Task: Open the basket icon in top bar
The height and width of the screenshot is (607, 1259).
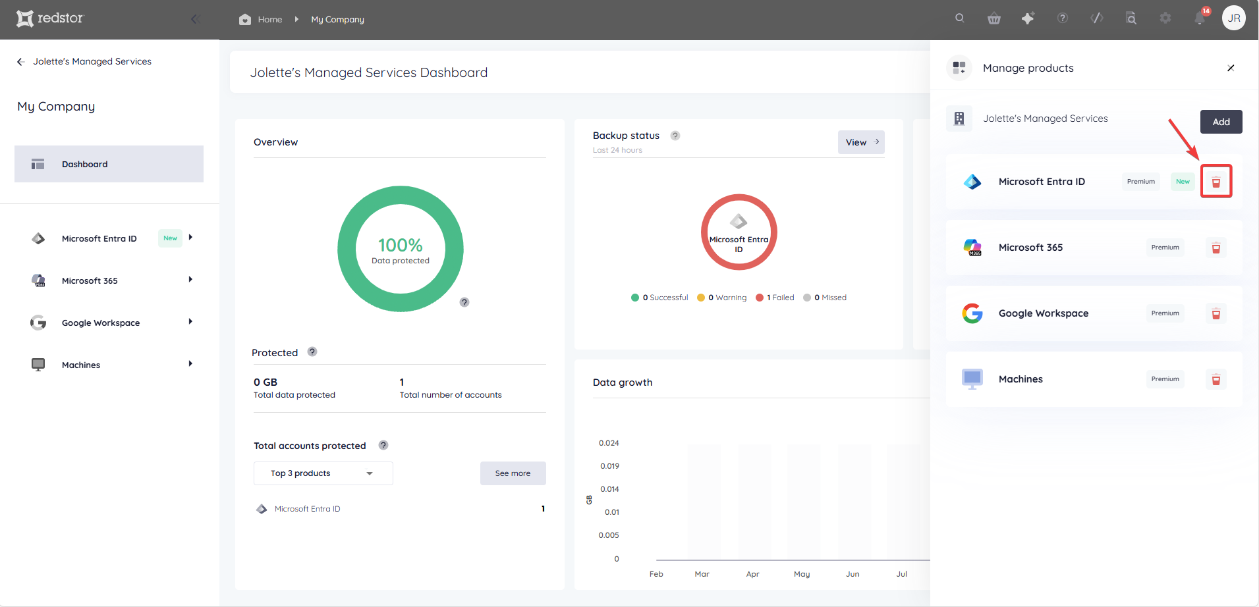Action: tap(994, 18)
